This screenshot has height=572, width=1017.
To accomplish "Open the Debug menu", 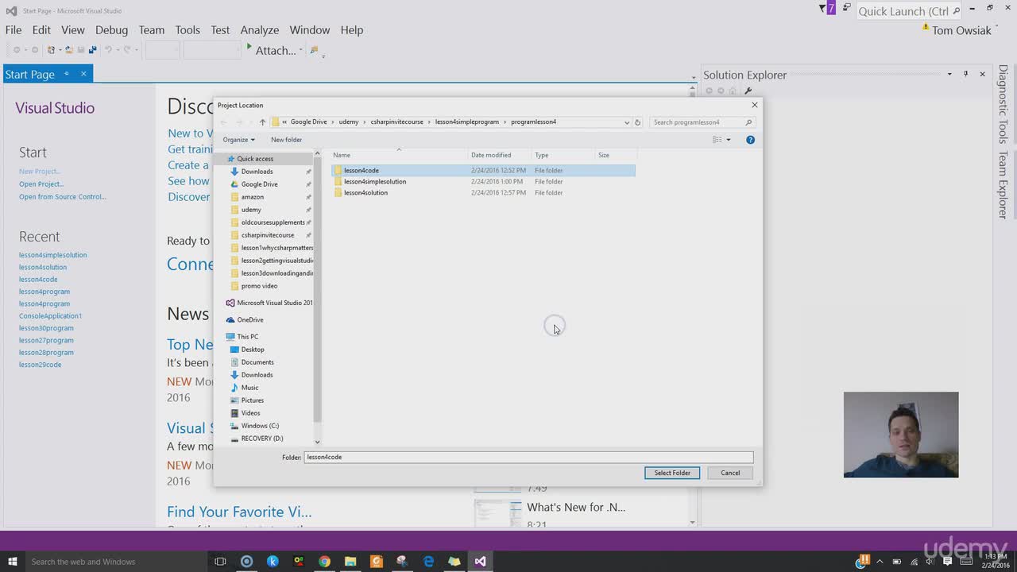I will pos(111,29).
